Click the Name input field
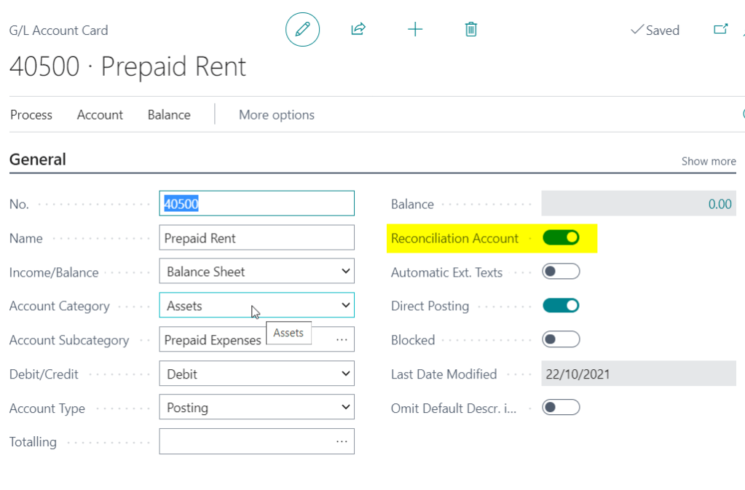The width and height of the screenshot is (745, 490). (x=256, y=238)
